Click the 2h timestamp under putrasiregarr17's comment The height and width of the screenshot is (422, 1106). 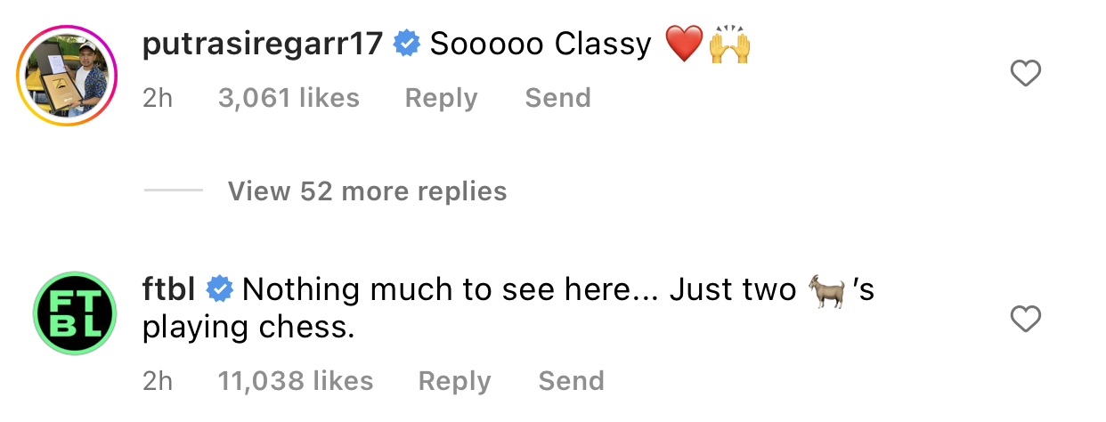(158, 98)
